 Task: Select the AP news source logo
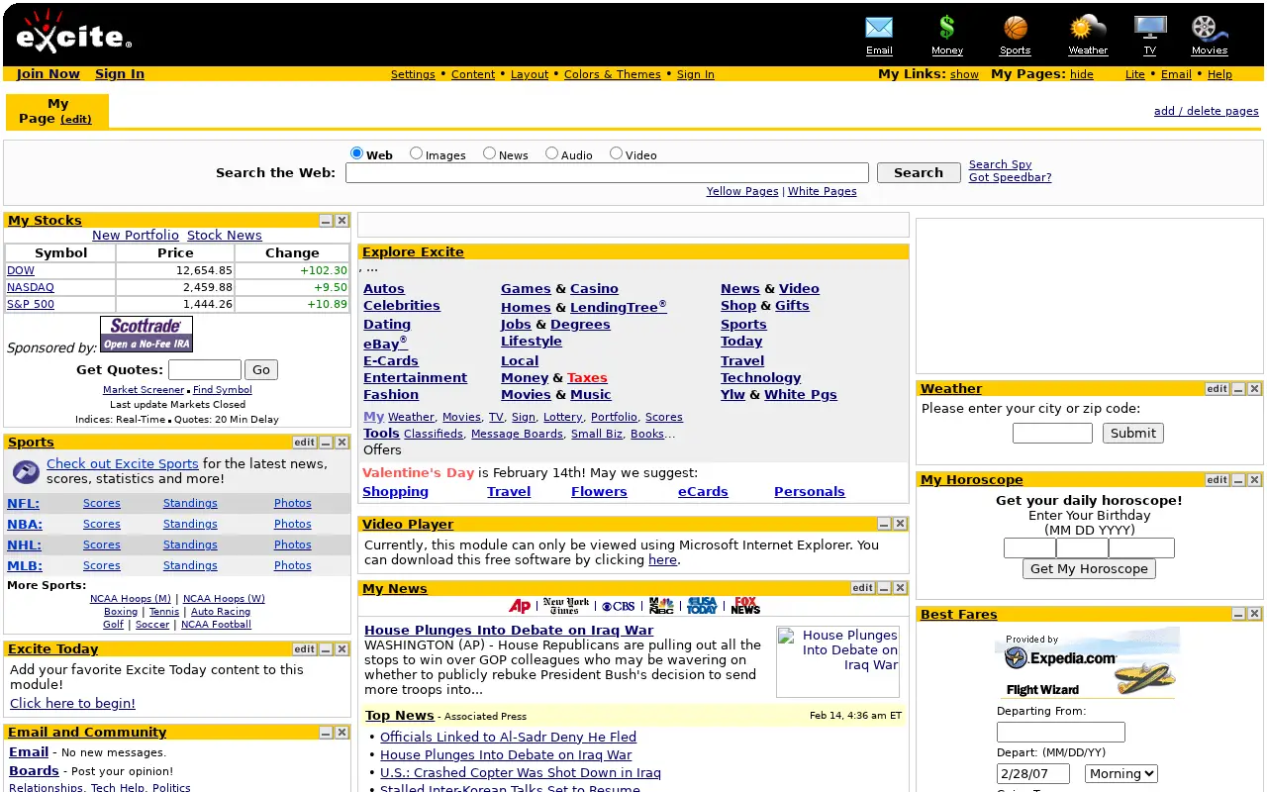coord(521,606)
